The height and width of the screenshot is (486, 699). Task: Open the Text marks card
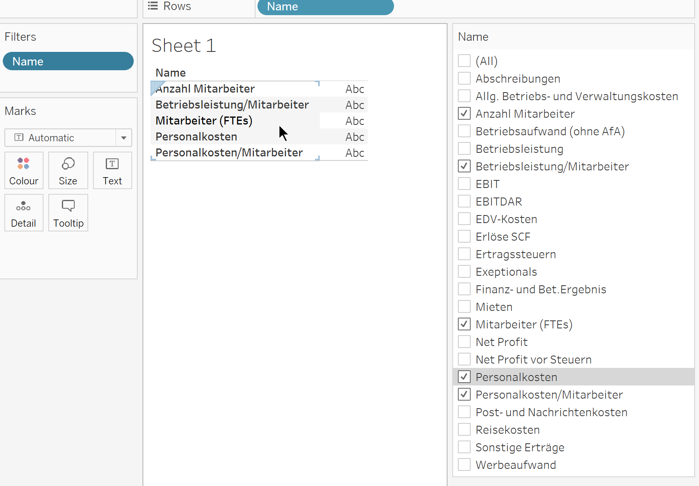pos(112,170)
